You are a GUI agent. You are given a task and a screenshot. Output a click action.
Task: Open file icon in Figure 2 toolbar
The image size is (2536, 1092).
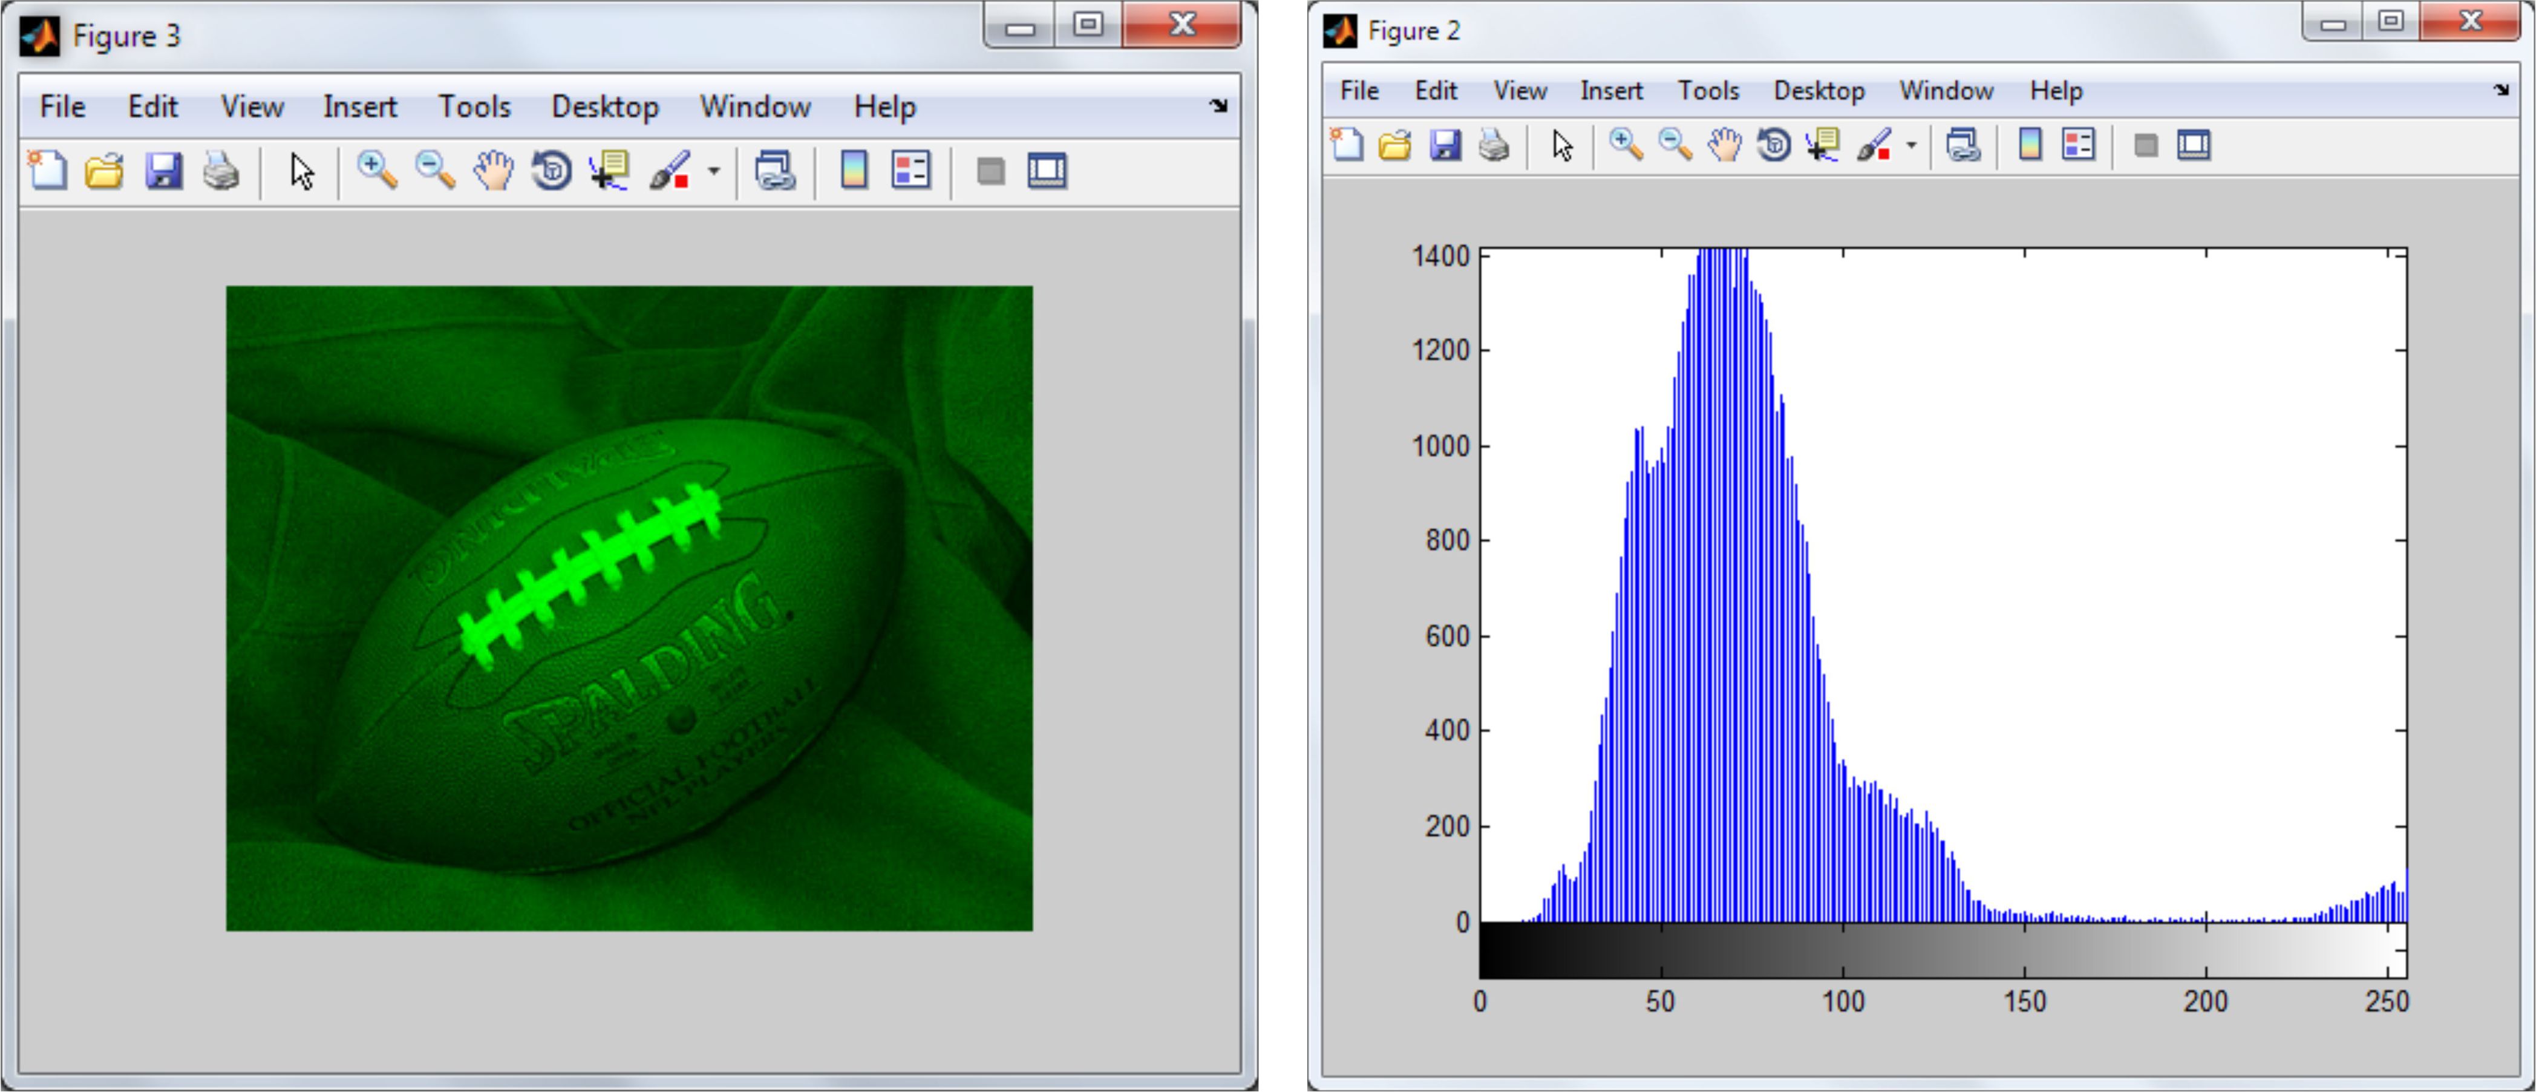pyautogui.click(x=1395, y=146)
